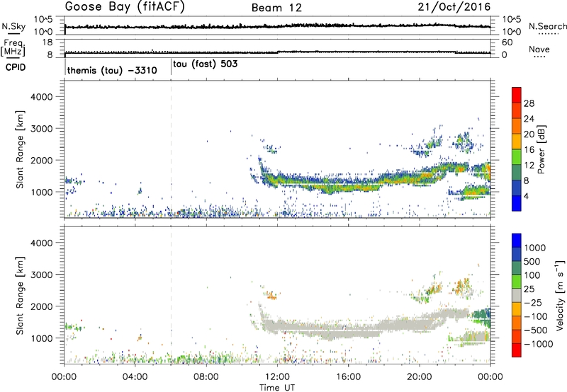Click the "16:00" time axis label
This screenshot has height=392, width=567.
click(348, 377)
